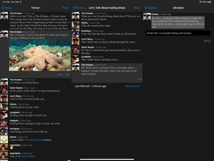The image size is (214, 161).
Task: Like The Kraken's last forum post
Action: [140, 79]
